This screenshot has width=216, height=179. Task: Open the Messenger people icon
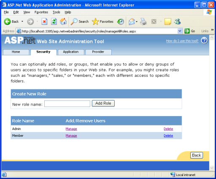(x=177, y=22)
